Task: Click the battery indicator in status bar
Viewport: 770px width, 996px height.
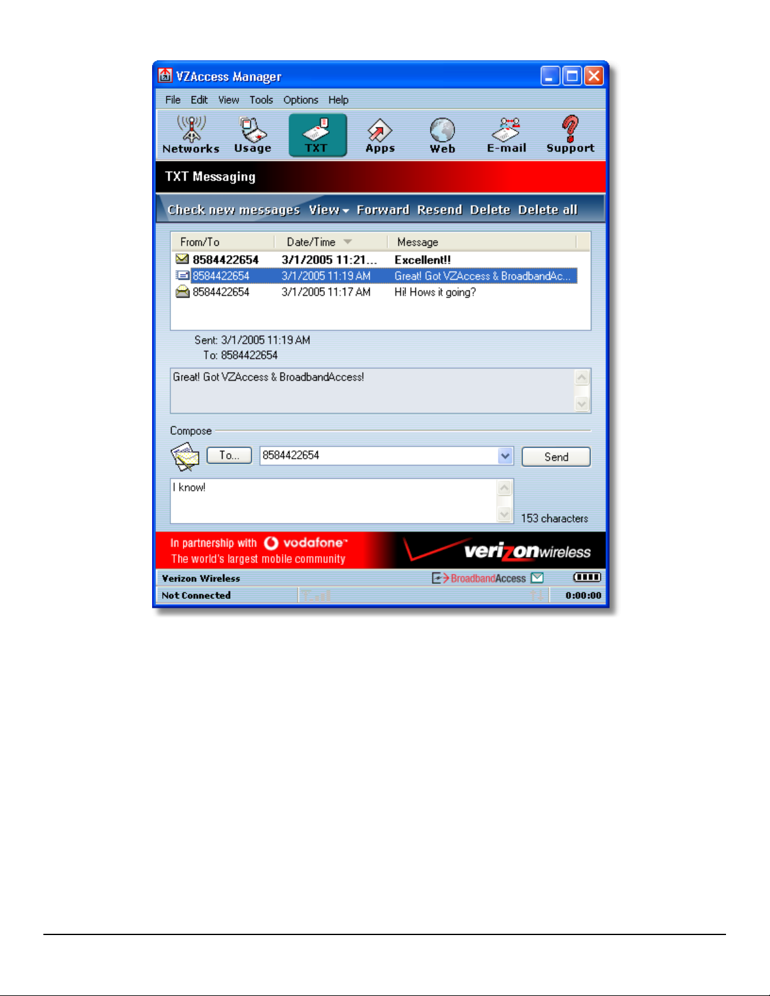Action: (587, 577)
